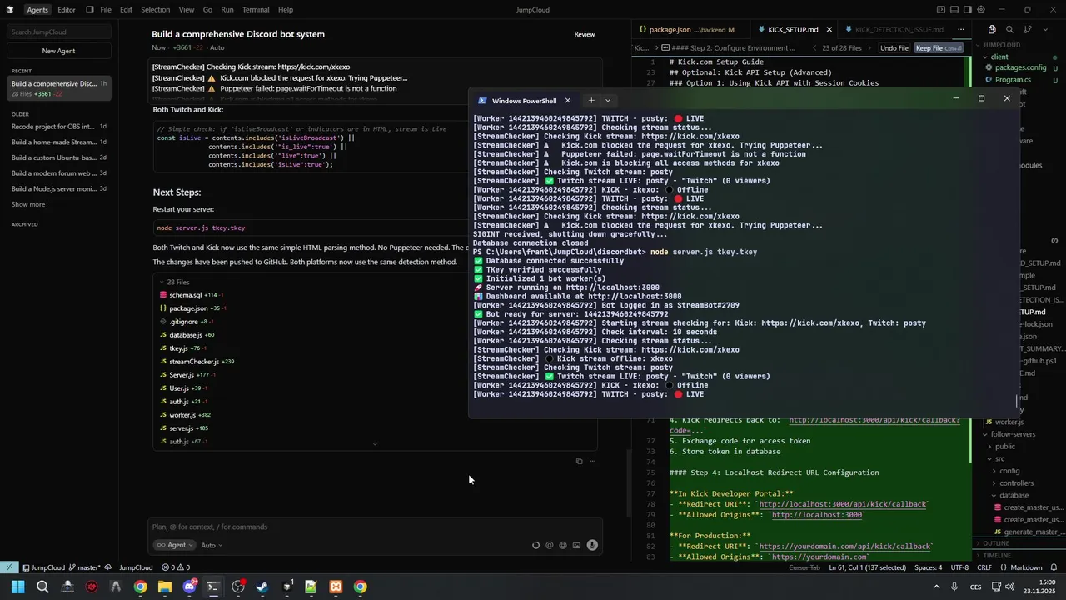Viewport: 1066px width, 600px height.
Task: Open Discord from the taskbar
Action: click(x=189, y=587)
